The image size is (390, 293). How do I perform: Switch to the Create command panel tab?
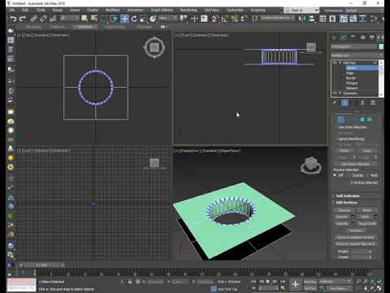click(334, 37)
